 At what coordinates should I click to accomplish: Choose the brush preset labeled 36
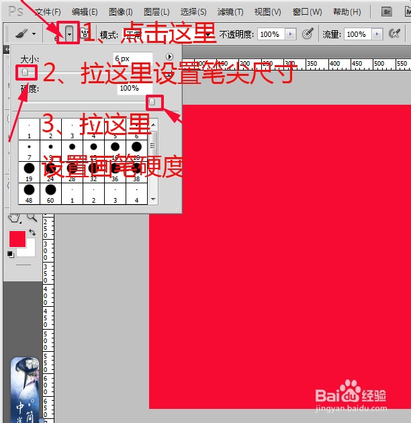(115, 173)
